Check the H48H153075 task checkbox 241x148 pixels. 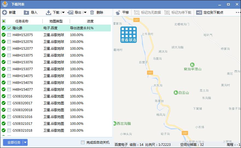pyautogui.click(x=9, y=55)
